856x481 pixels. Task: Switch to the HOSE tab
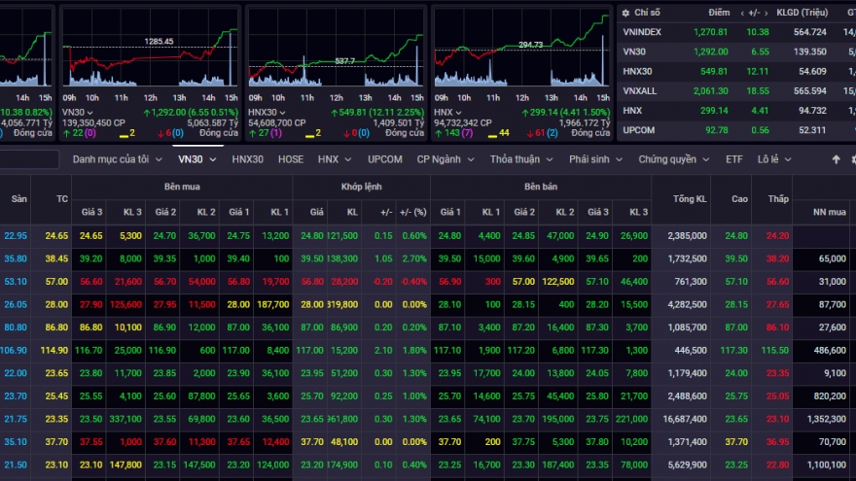[x=290, y=159]
